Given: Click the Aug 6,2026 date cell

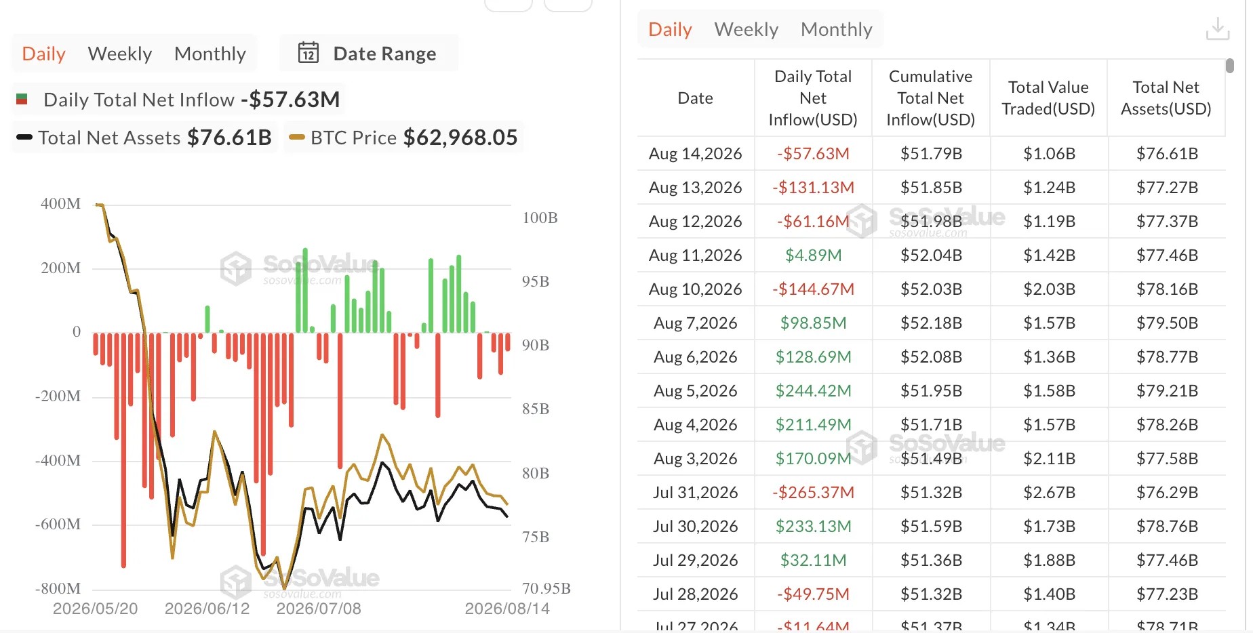Looking at the screenshot, I should pos(696,357).
